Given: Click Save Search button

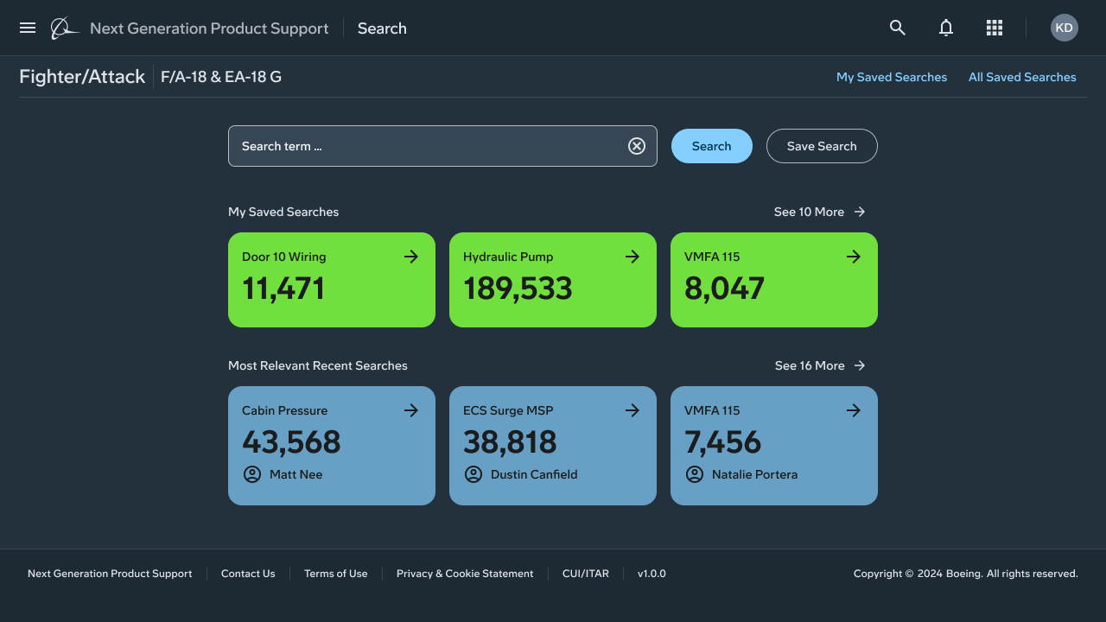Looking at the screenshot, I should tap(822, 146).
